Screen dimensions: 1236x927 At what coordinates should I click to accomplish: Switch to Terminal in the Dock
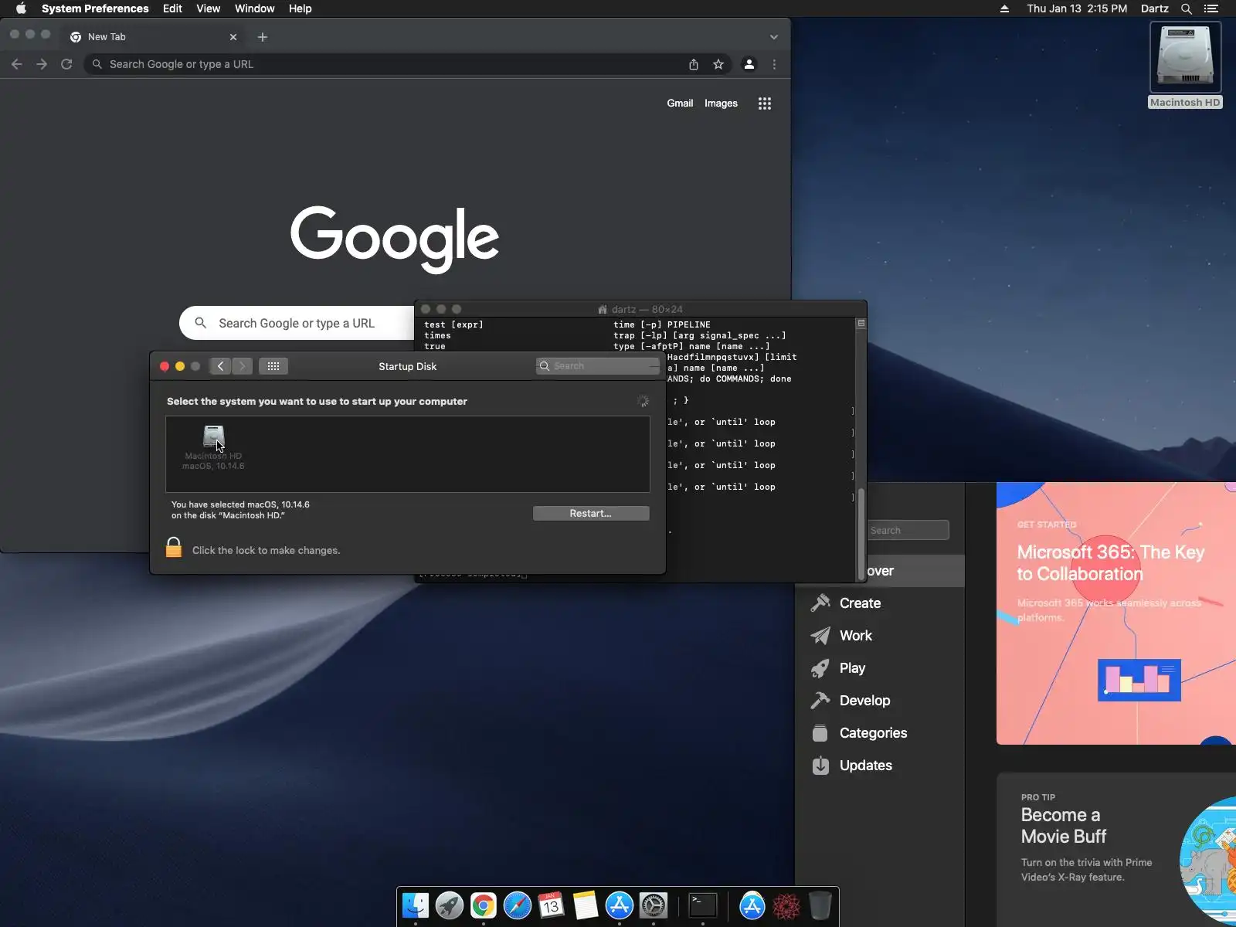click(x=703, y=905)
